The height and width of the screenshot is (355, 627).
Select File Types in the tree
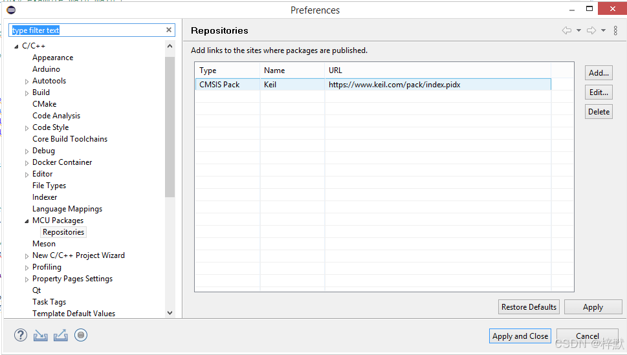click(x=49, y=186)
